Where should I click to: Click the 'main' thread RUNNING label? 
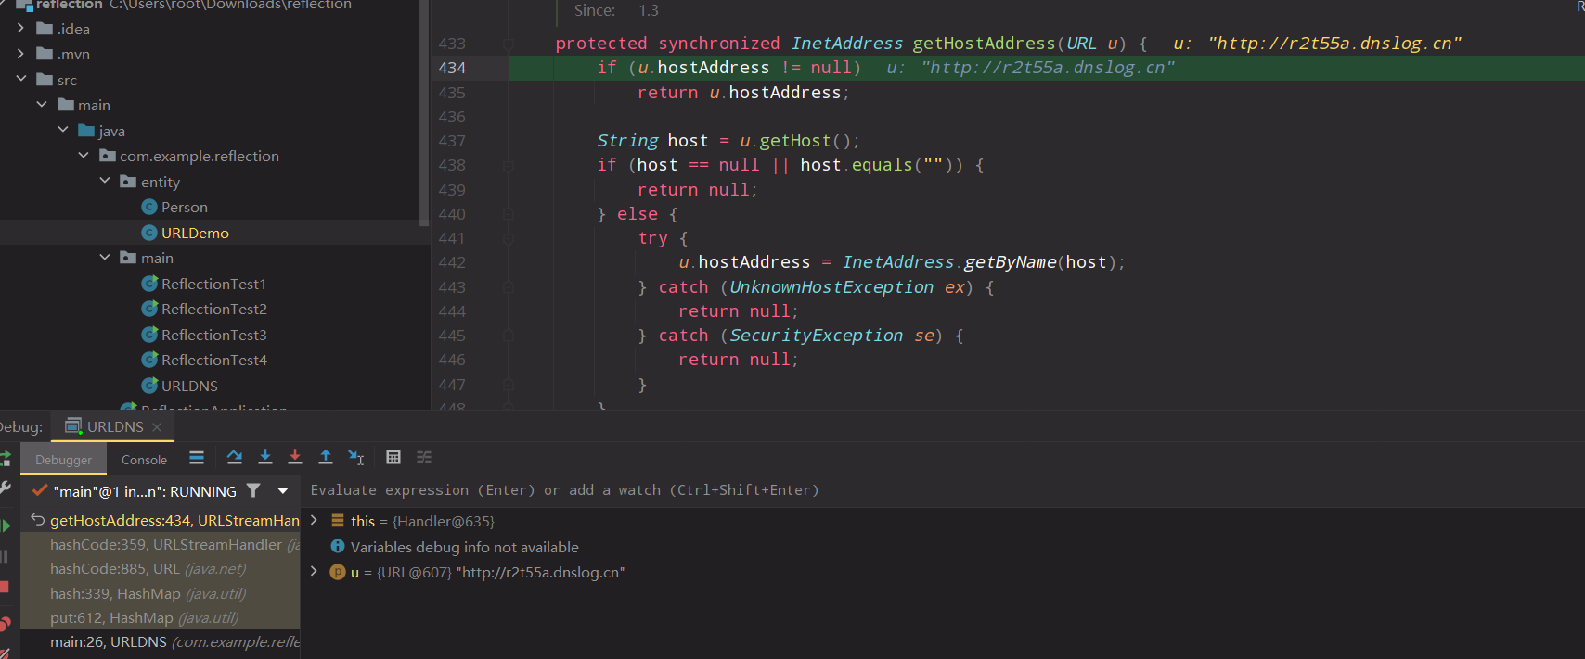pos(145,491)
